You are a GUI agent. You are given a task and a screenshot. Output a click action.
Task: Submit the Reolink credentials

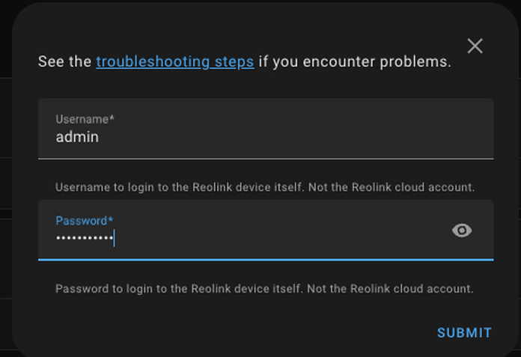click(464, 333)
